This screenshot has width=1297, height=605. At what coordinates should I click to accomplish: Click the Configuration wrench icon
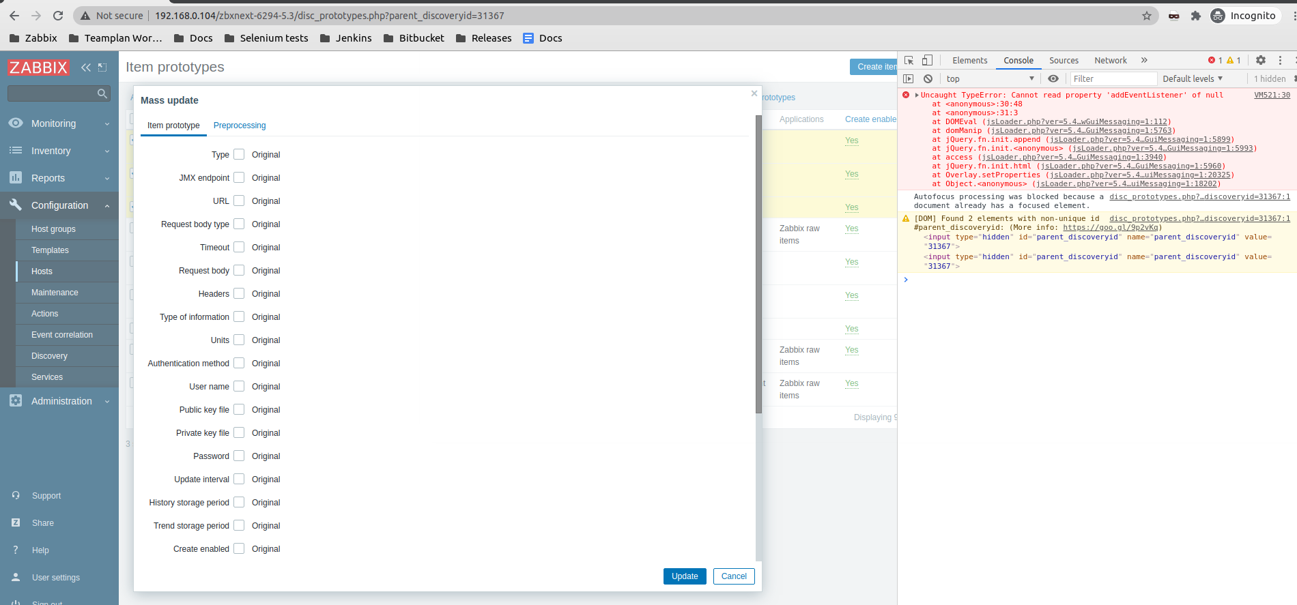16,205
